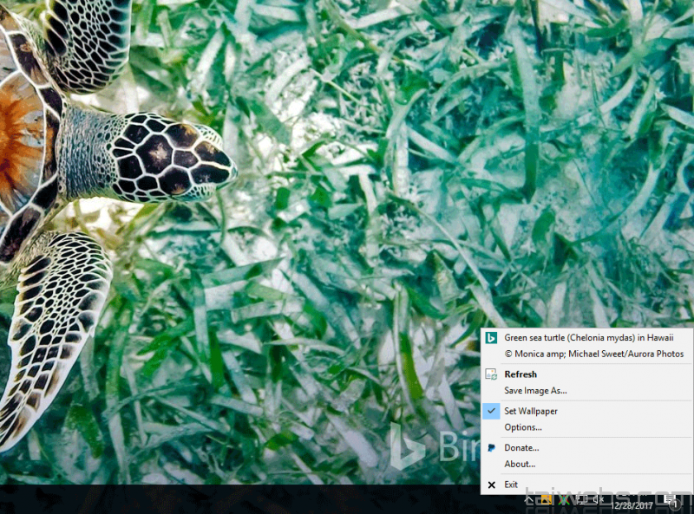Viewport: 694px width, 514px height.
Task: Open Options... from the context menu
Action: [x=522, y=427]
